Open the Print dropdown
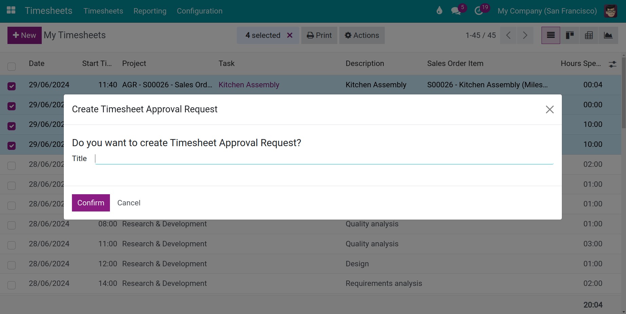 pos(319,35)
